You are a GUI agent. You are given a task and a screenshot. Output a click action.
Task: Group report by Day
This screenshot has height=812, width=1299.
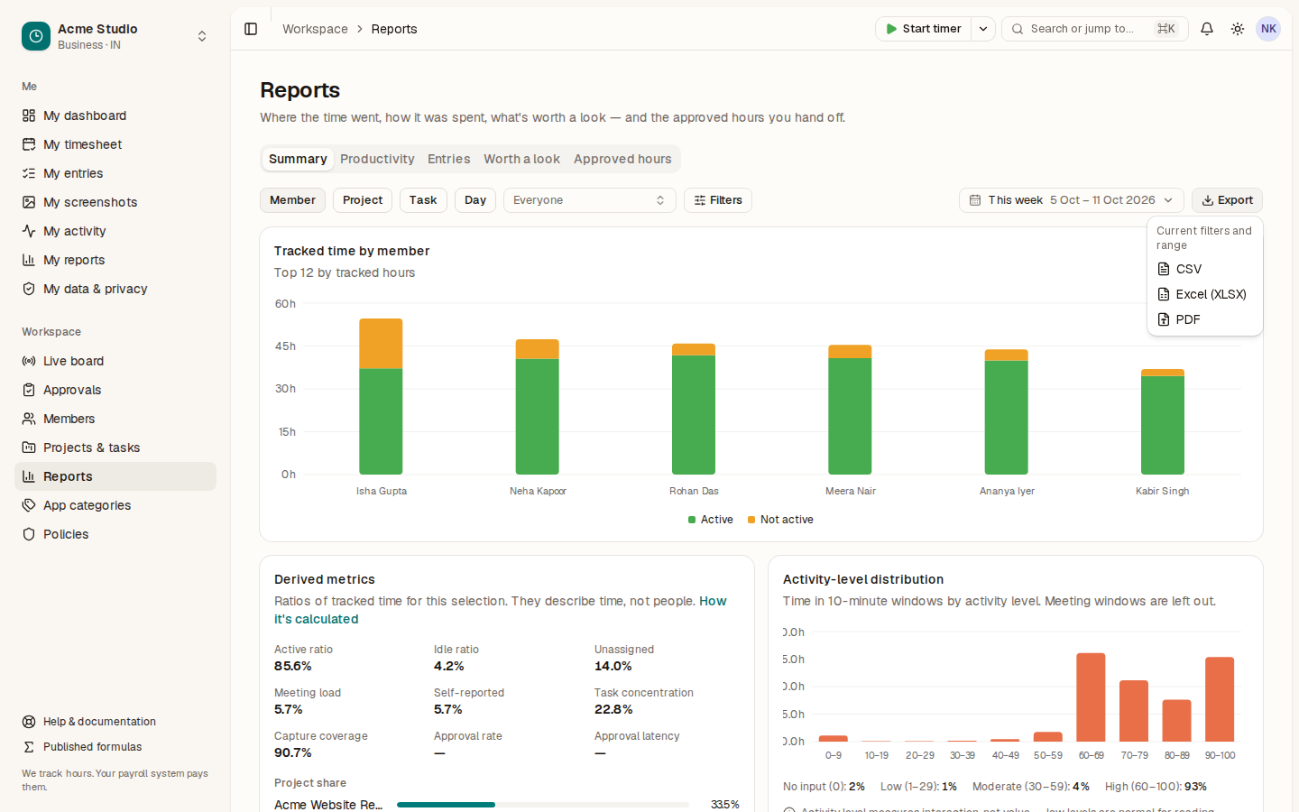pos(475,200)
